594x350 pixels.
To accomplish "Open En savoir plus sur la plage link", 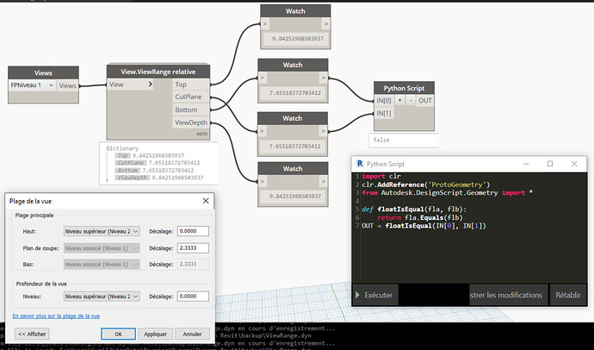I will [x=56, y=316].
